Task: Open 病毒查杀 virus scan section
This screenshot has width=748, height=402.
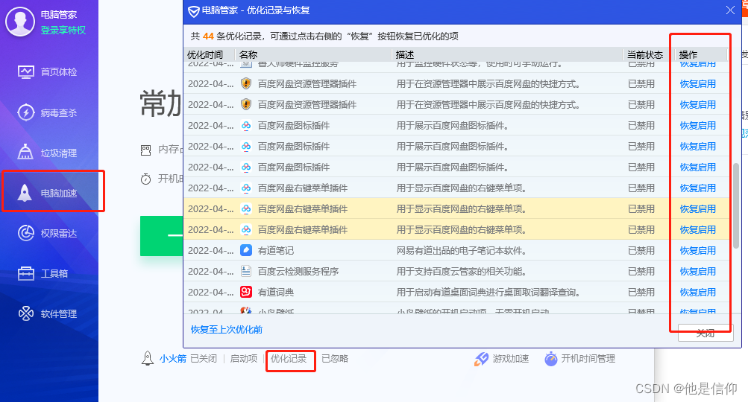Action: pos(48,112)
